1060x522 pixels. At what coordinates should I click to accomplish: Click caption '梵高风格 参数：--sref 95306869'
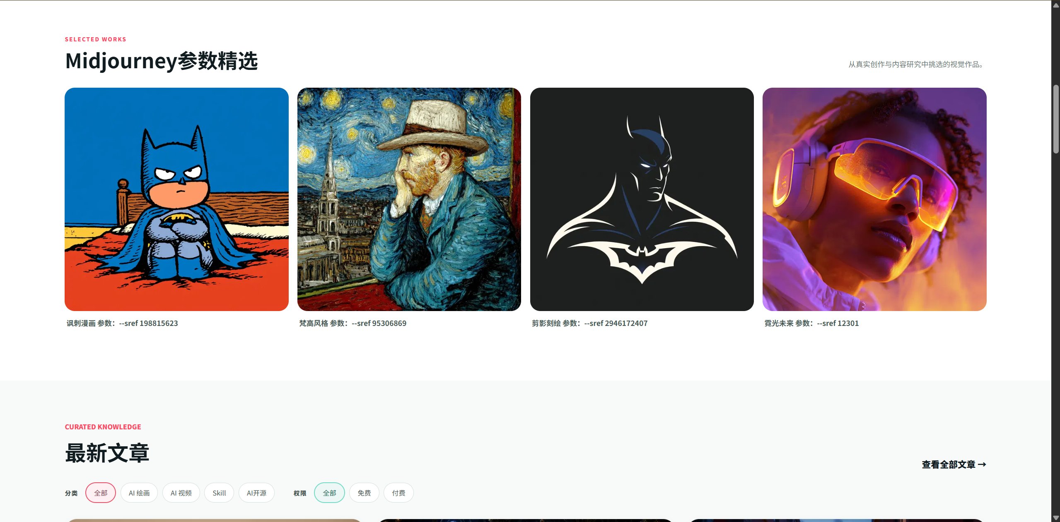(x=353, y=323)
